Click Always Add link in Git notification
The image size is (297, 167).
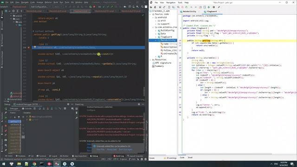(x=112, y=149)
